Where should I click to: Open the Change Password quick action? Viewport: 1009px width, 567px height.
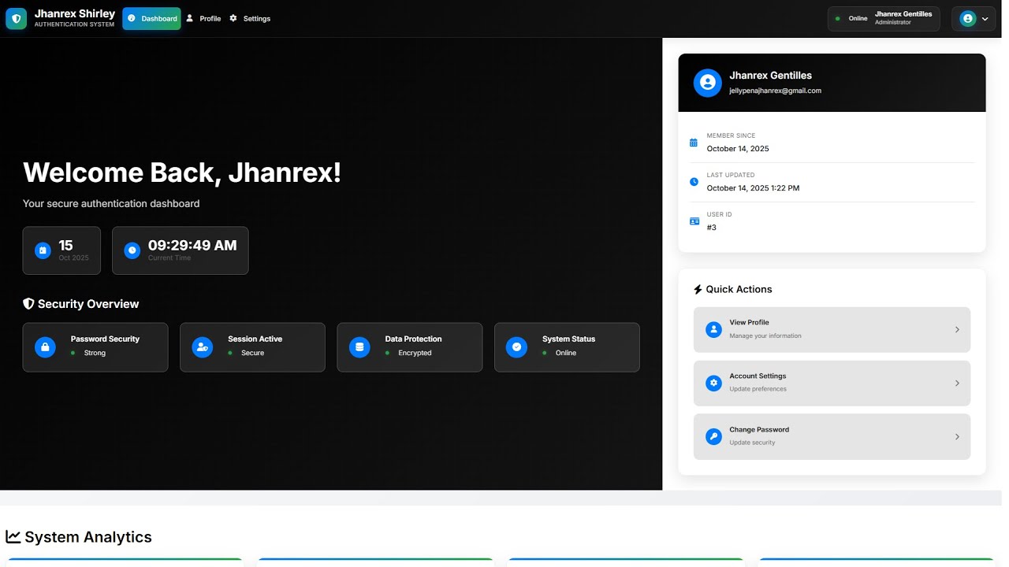click(832, 436)
